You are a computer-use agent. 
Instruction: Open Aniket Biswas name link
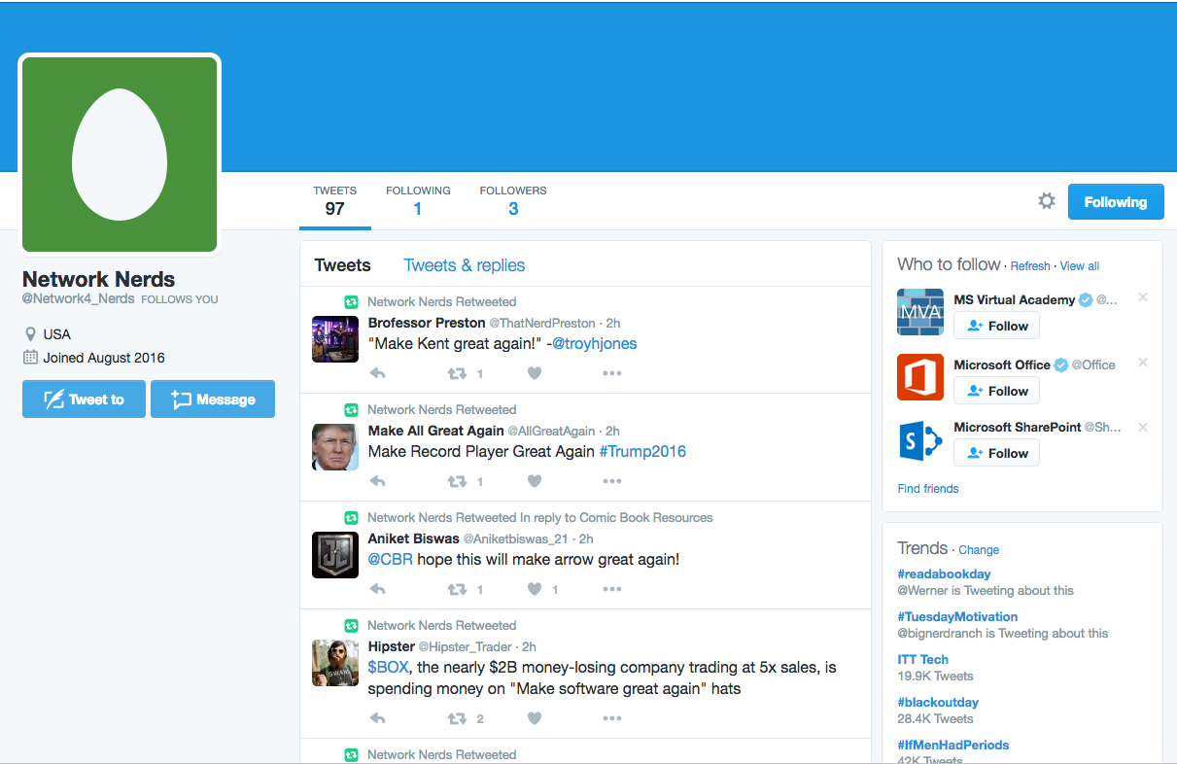(x=414, y=538)
